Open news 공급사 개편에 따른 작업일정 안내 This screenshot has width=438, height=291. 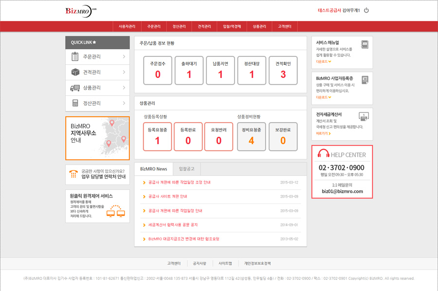coord(175,211)
